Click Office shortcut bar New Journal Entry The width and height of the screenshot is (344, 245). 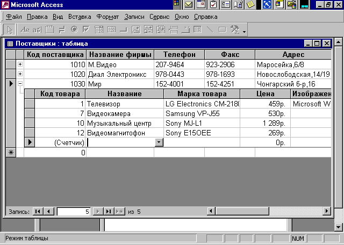238,5
